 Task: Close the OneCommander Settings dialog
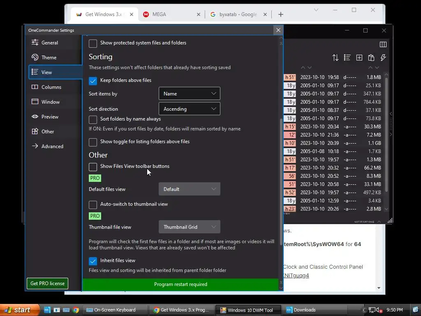point(278,30)
